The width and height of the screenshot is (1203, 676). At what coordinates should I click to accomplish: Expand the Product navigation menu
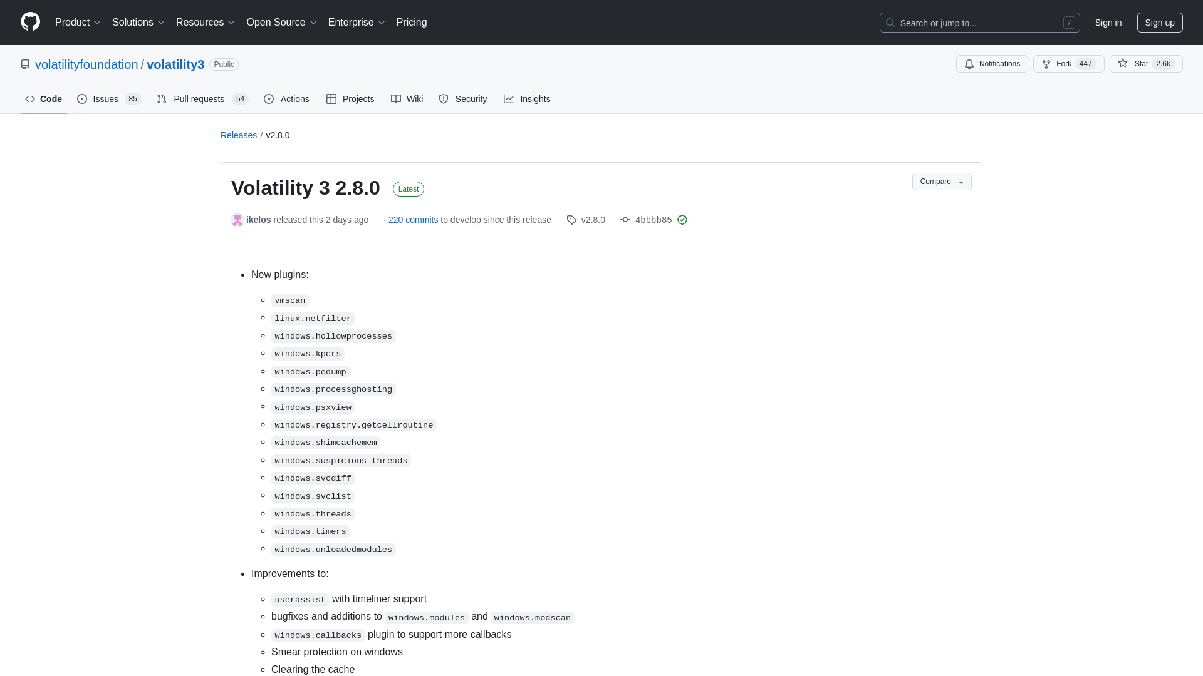pos(78,23)
